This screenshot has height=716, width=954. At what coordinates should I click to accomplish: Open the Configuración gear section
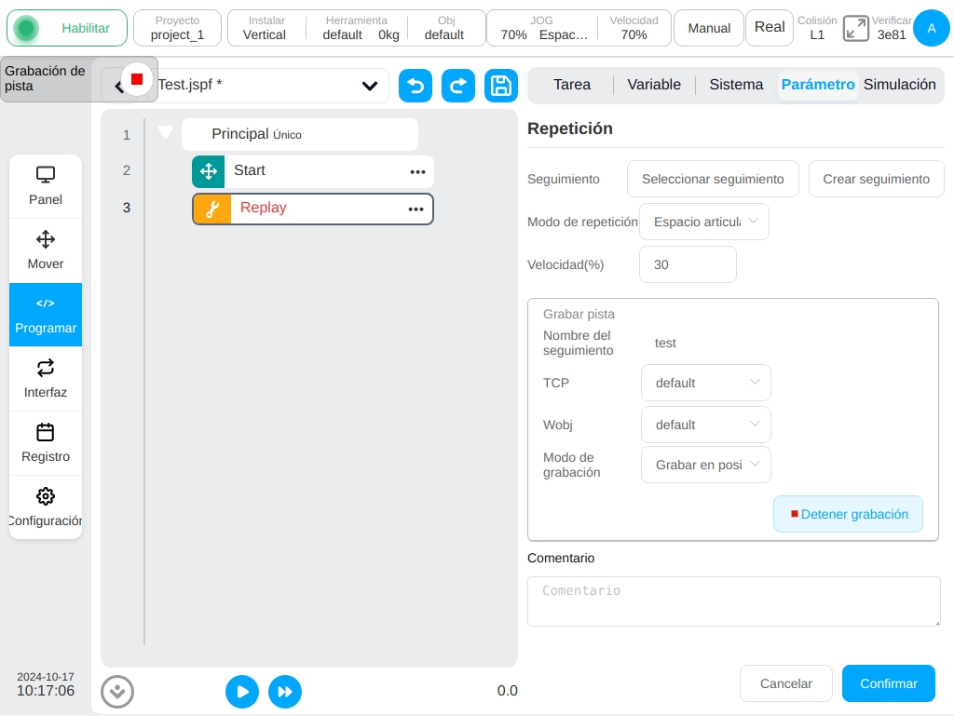click(x=46, y=507)
